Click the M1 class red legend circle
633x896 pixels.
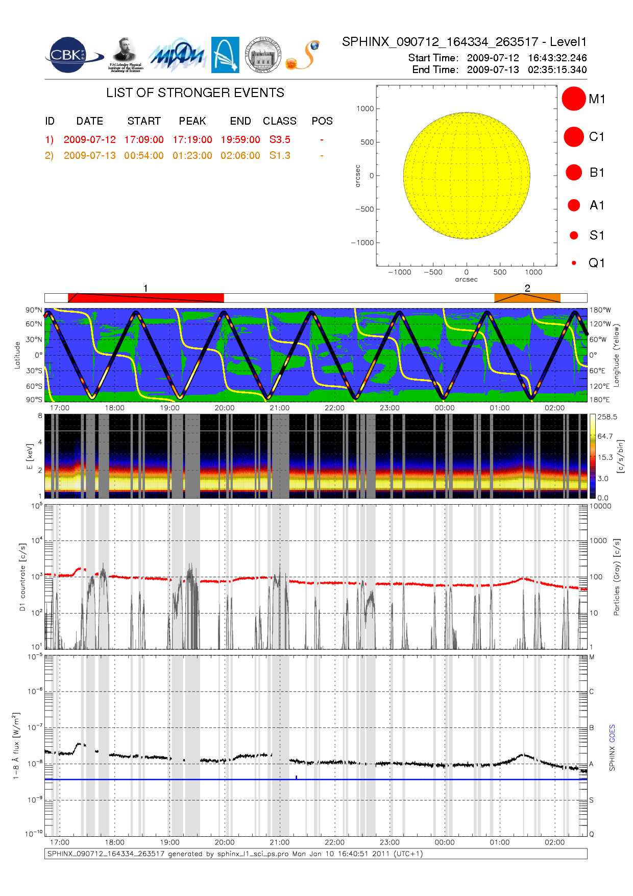[573, 99]
